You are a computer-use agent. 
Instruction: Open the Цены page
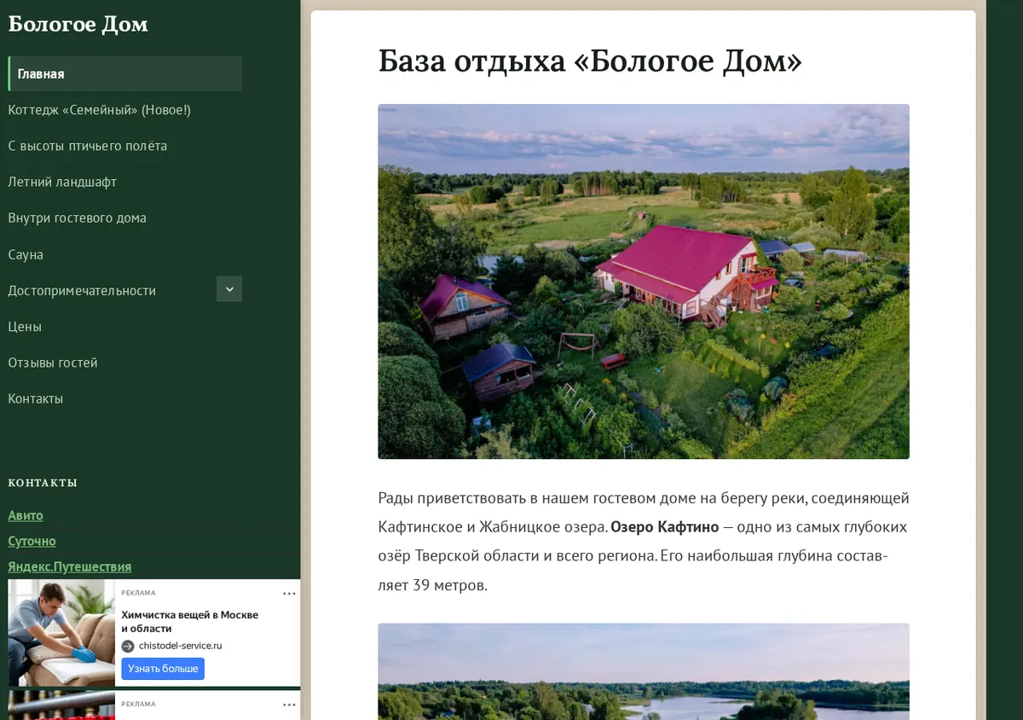click(25, 327)
